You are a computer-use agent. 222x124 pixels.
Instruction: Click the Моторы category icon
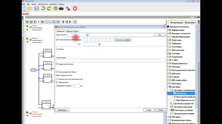170,66
